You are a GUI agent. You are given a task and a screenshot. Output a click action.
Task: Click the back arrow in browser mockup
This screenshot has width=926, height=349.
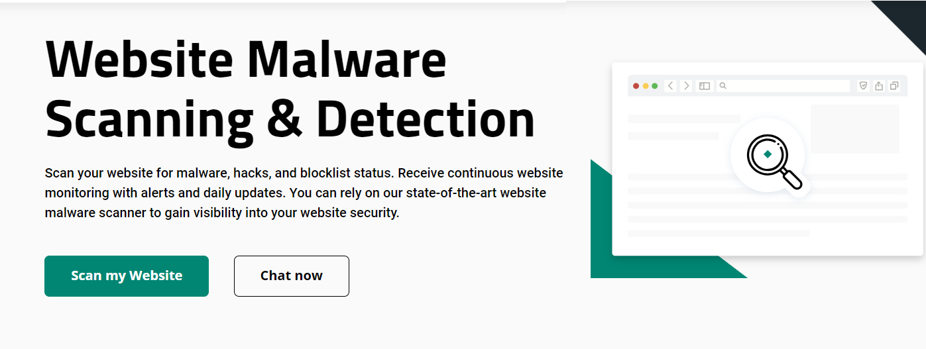670,85
